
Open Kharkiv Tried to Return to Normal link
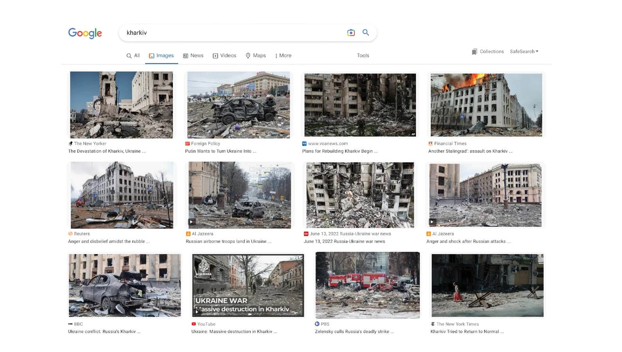pyautogui.click(x=467, y=332)
